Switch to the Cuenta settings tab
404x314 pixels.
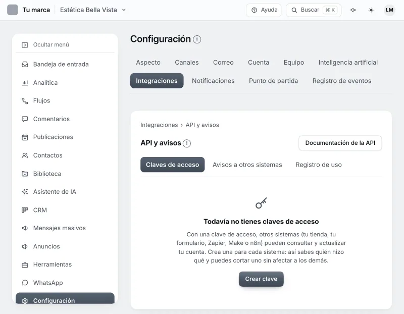(259, 62)
